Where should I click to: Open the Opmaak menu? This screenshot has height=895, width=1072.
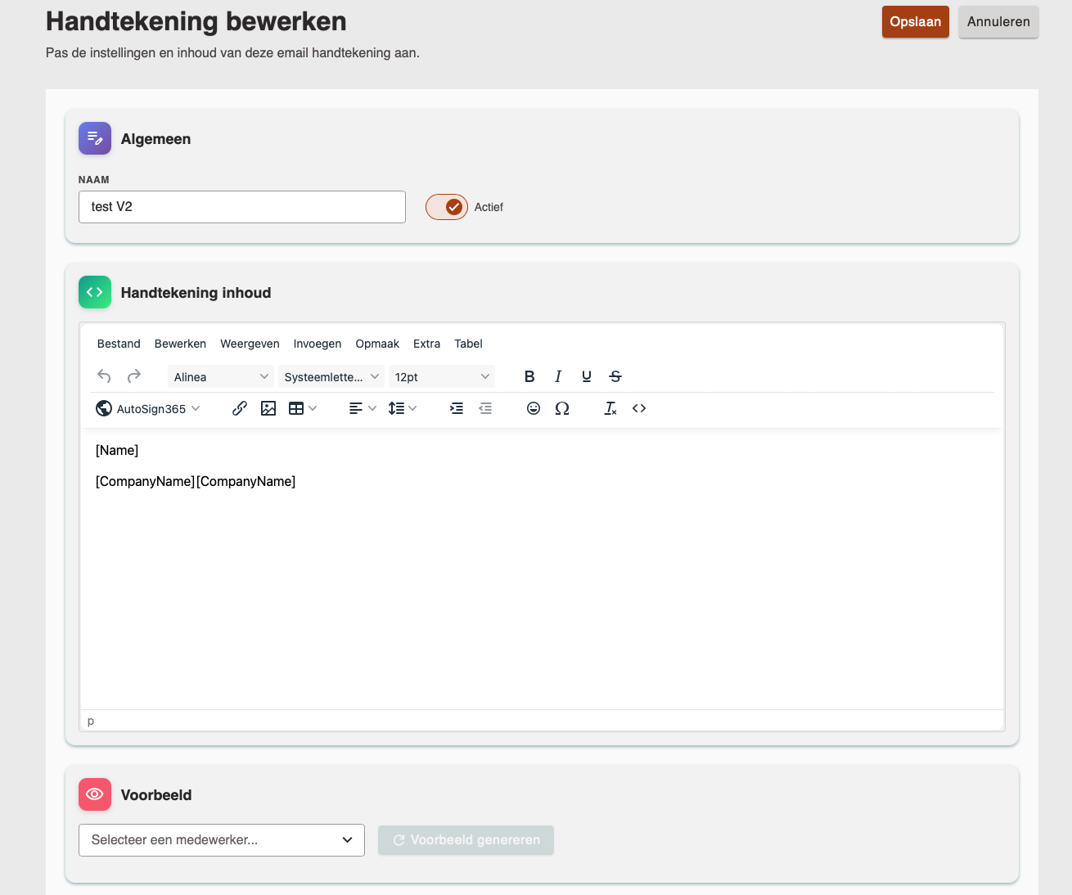[377, 344]
